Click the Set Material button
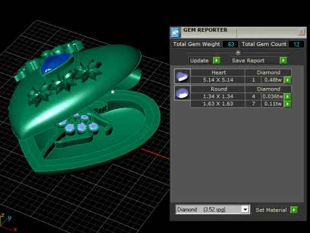The image size is (310, 233). tap(272, 210)
